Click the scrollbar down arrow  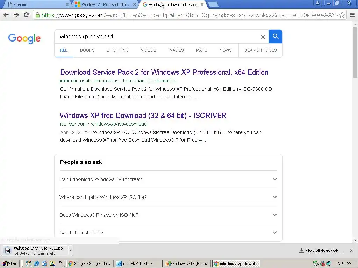pos(355,240)
